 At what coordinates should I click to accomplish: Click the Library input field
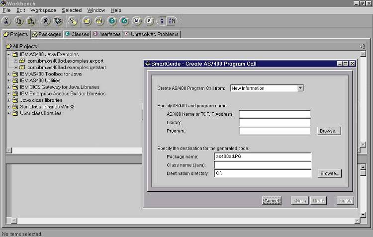pyautogui.click(x=275, y=122)
